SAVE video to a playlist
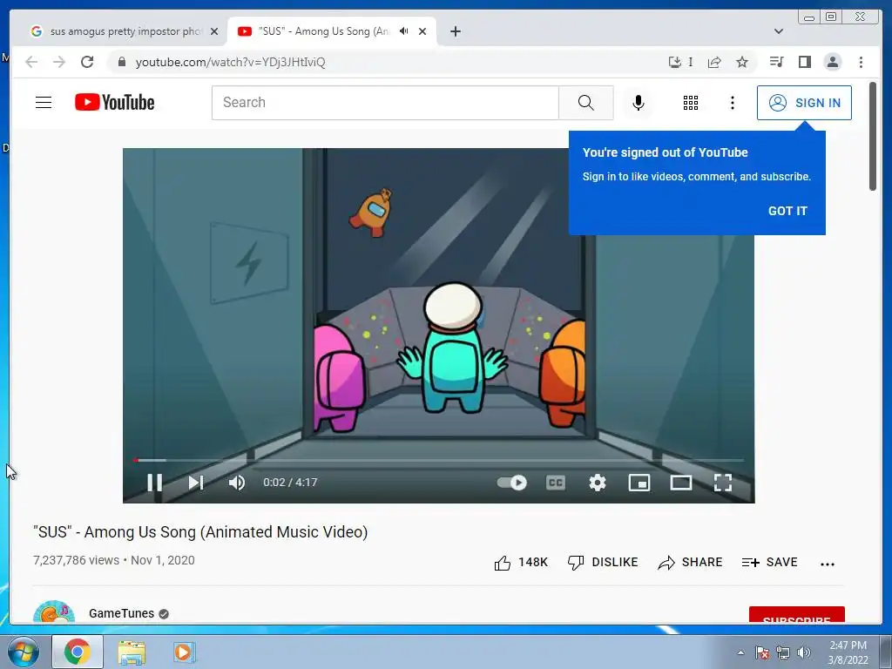The image size is (892, 669). [x=770, y=563]
